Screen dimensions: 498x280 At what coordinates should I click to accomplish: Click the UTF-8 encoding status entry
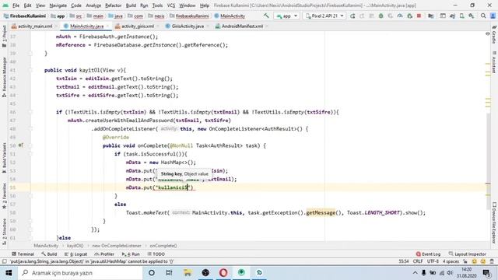click(x=433, y=261)
